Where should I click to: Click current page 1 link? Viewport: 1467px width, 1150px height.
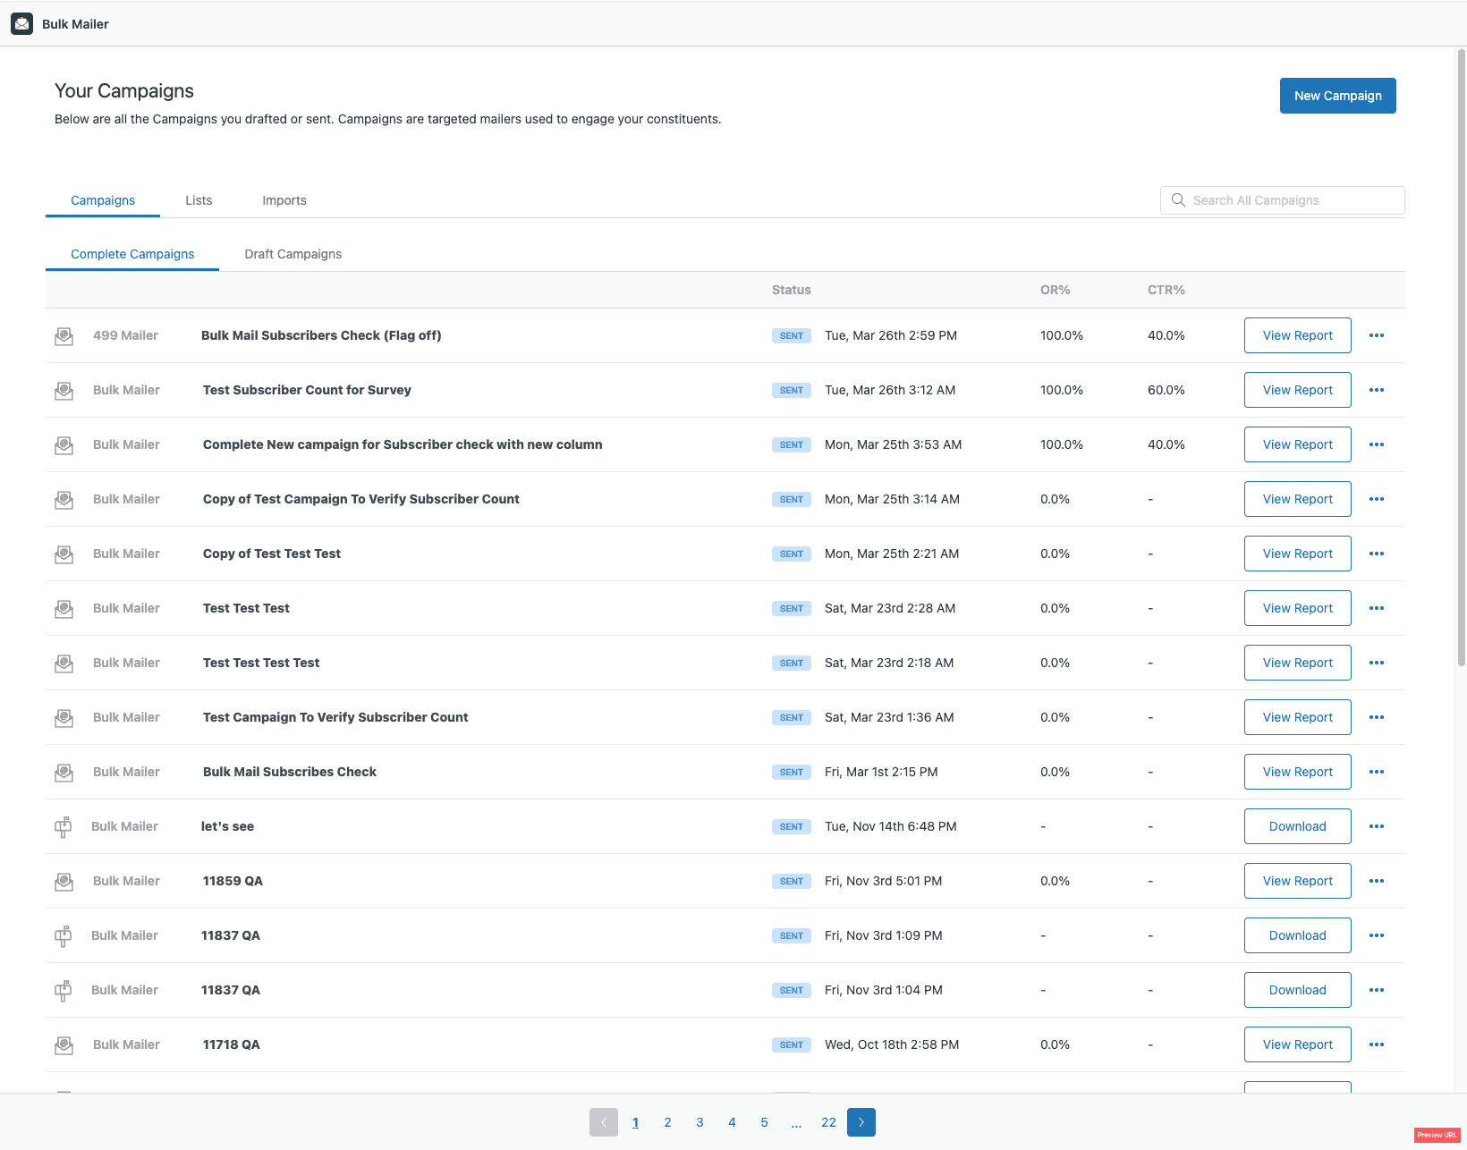click(x=635, y=1122)
